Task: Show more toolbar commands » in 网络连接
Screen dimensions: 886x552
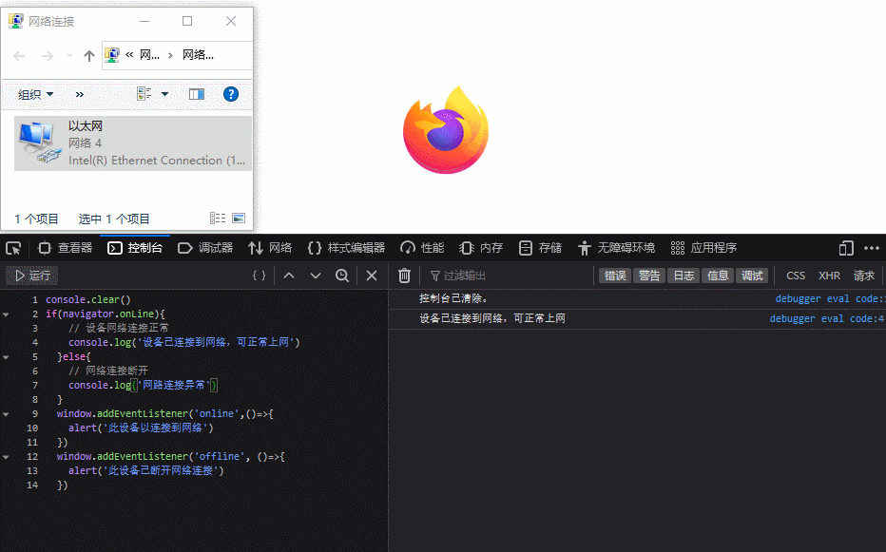Action: (80, 94)
